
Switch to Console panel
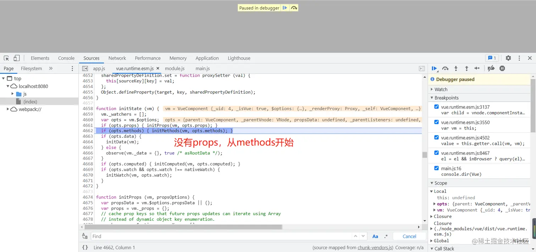[66, 58]
